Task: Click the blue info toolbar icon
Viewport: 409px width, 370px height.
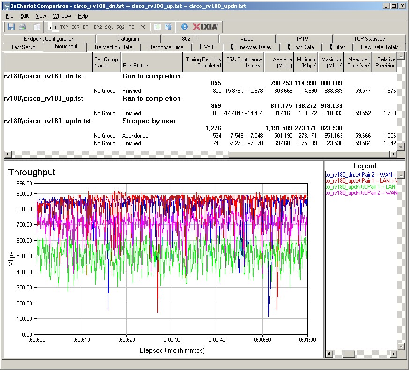Action: pyautogui.click(x=185, y=27)
